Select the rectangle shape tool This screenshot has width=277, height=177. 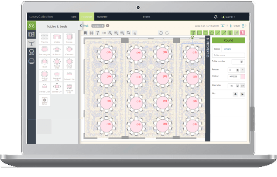[199, 33]
